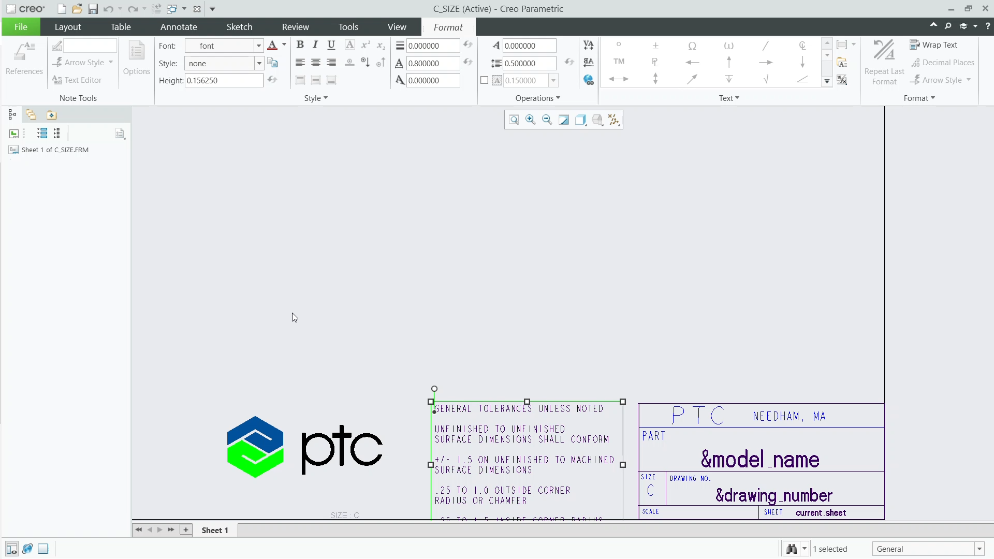Viewport: 994px width, 559px height.
Task: Click the Open folder icon
Action: click(x=77, y=9)
